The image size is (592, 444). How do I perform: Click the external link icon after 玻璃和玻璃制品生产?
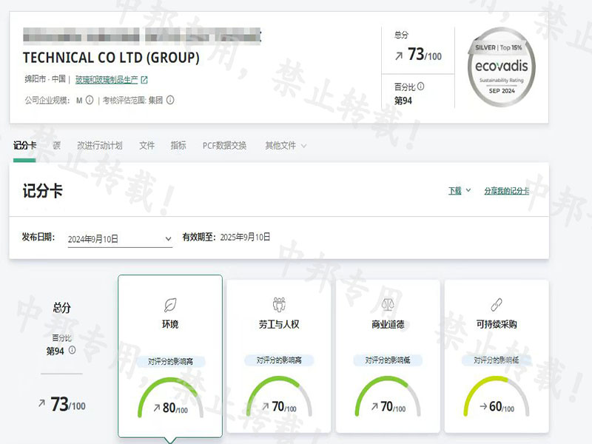[144, 80]
